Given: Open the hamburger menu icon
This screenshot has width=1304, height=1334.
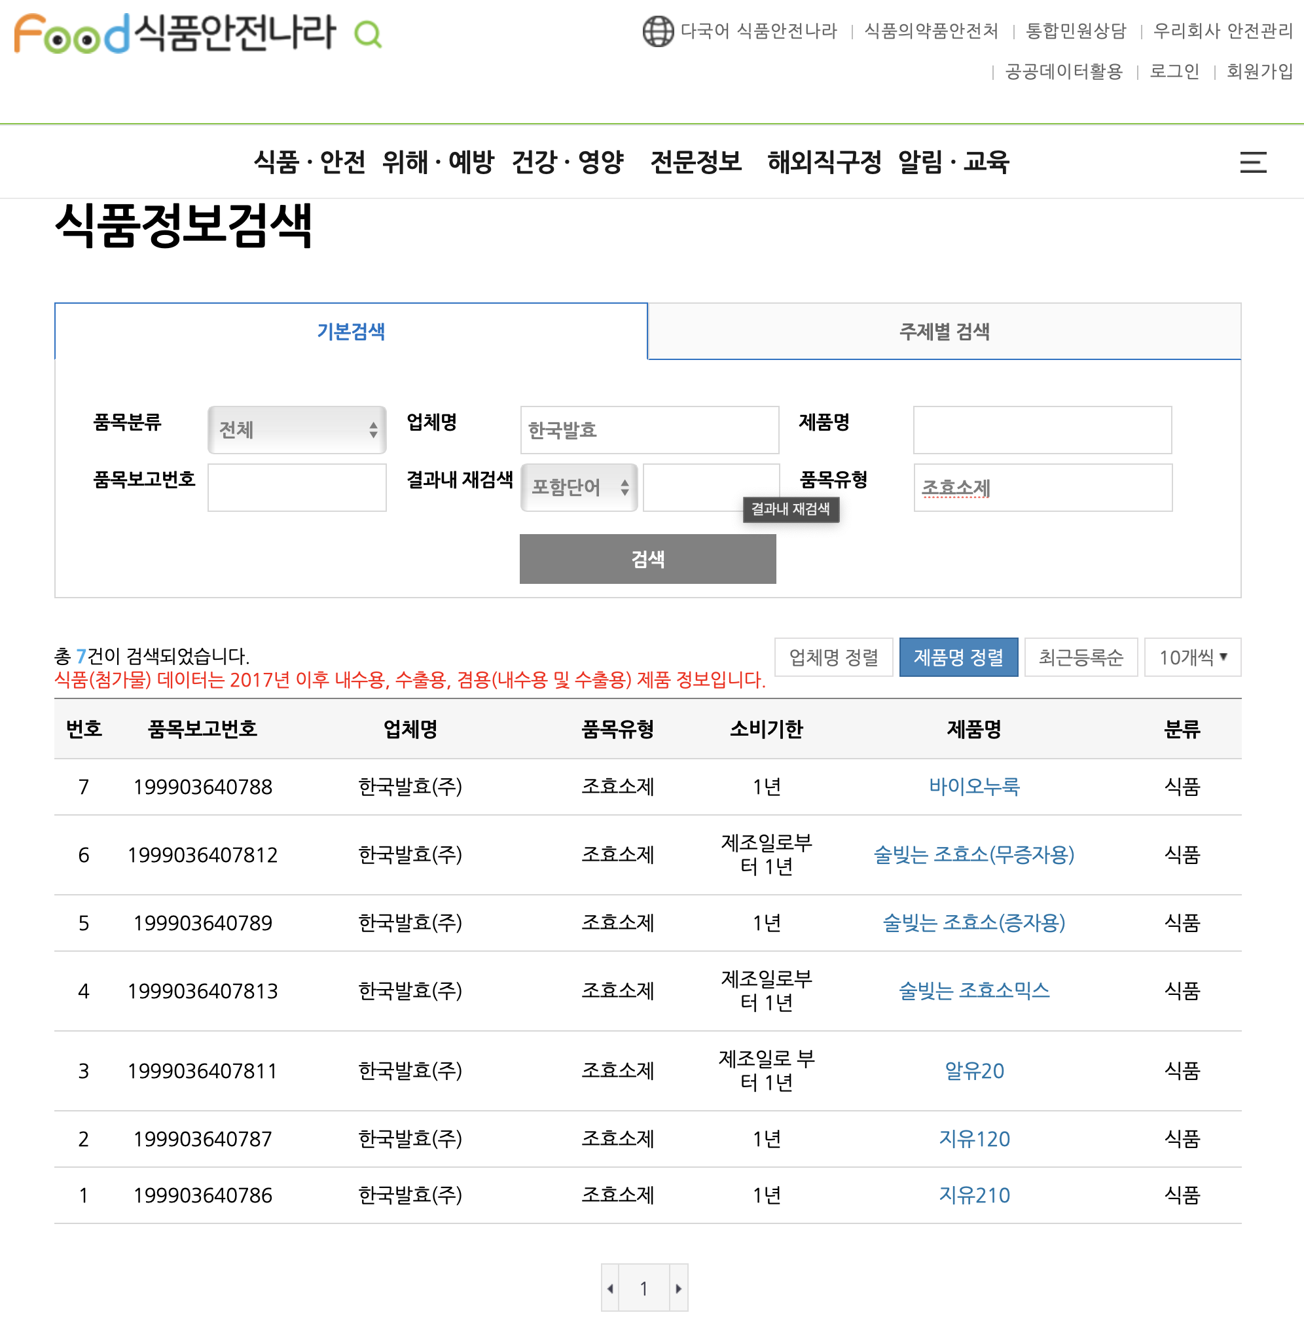Looking at the screenshot, I should tap(1253, 162).
